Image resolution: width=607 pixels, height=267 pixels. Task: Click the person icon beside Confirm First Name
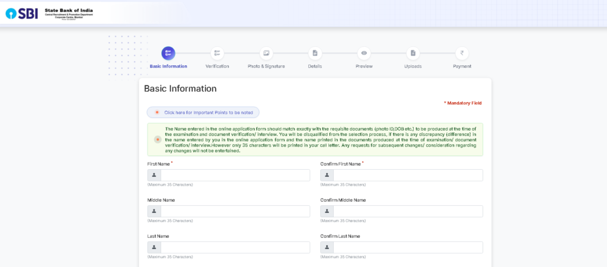coord(327,175)
